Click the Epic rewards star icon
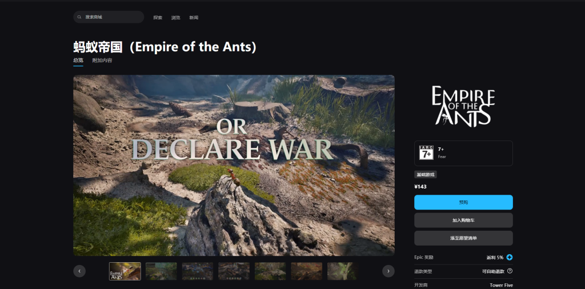585x289 pixels. pos(510,258)
